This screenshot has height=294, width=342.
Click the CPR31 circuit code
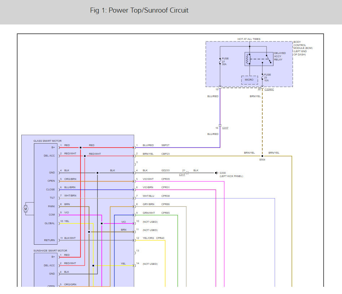(165, 187)
